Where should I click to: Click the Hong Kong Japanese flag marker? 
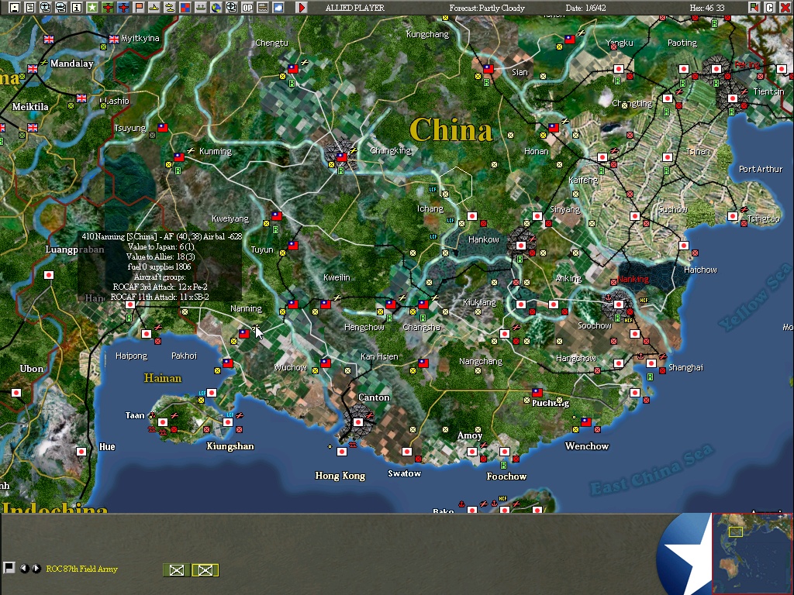[342, 452]
